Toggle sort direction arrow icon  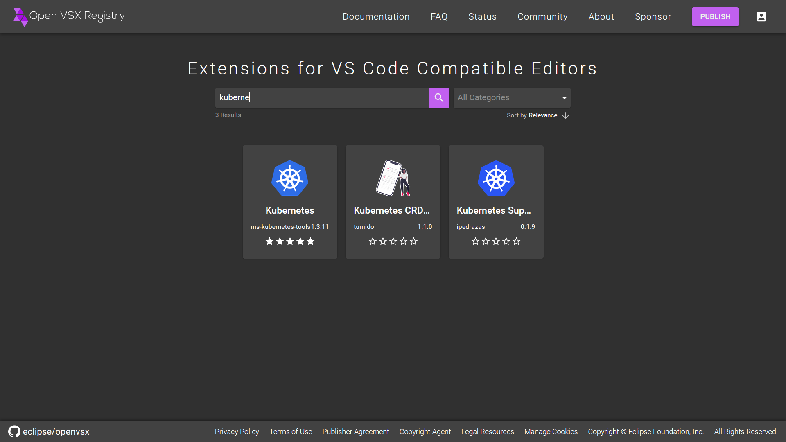click(565, 116)
